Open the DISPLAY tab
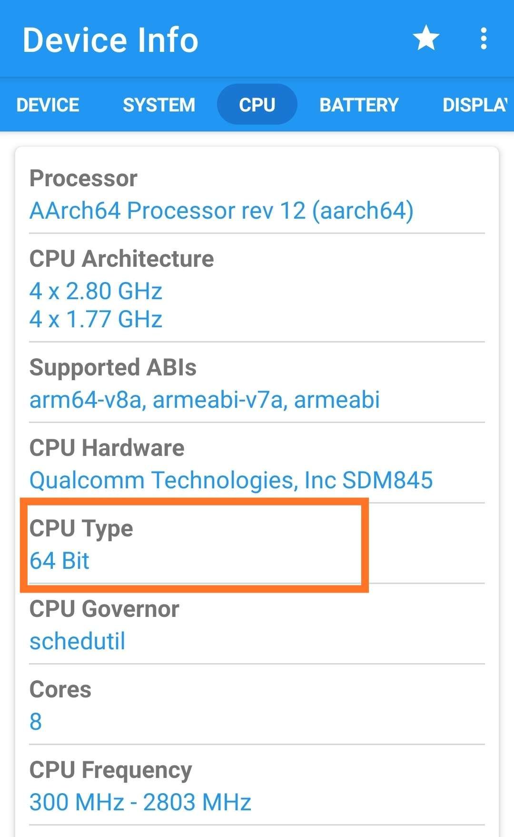The image size is (514, 837). [475, 105]
